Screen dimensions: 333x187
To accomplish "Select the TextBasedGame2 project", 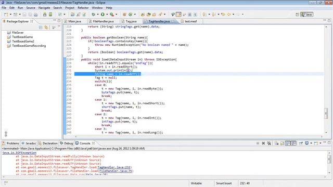I will tap(23, 42).
